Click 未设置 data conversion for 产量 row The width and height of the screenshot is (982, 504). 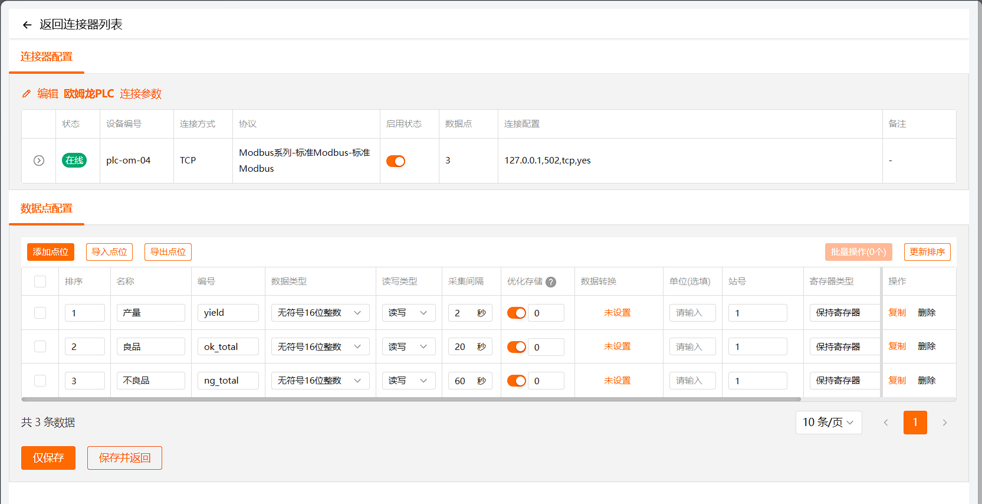[x=618, y=313]
